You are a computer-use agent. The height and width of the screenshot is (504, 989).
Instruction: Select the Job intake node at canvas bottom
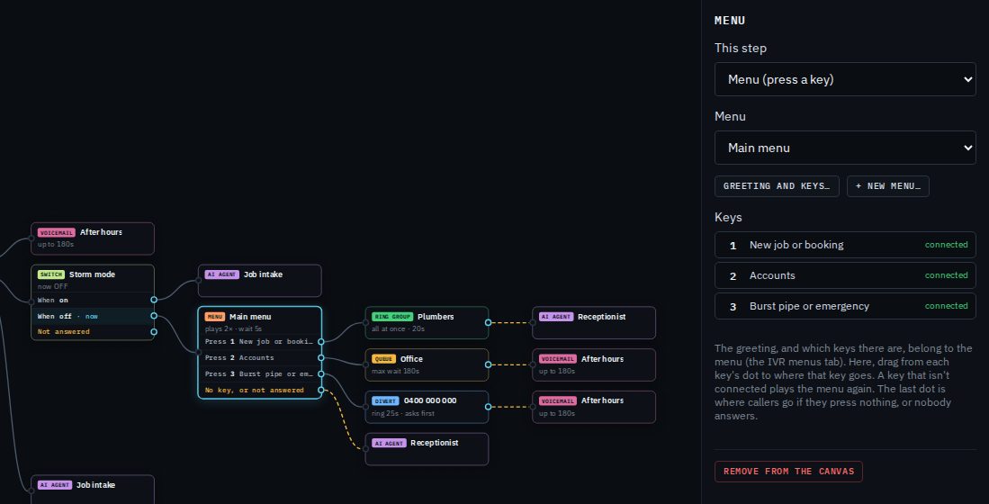[92, 489]
